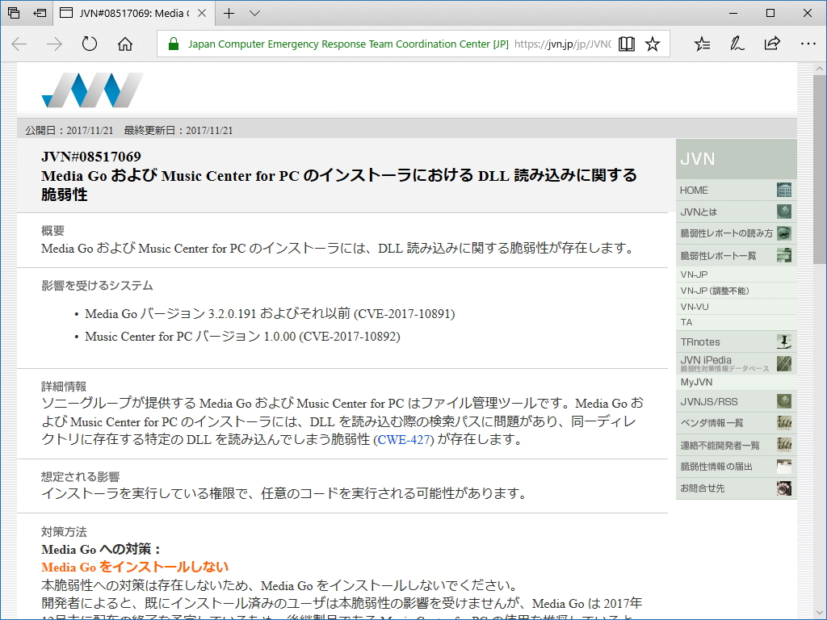
Task: Click the browser Back arrow
Action: click(19, 44)
